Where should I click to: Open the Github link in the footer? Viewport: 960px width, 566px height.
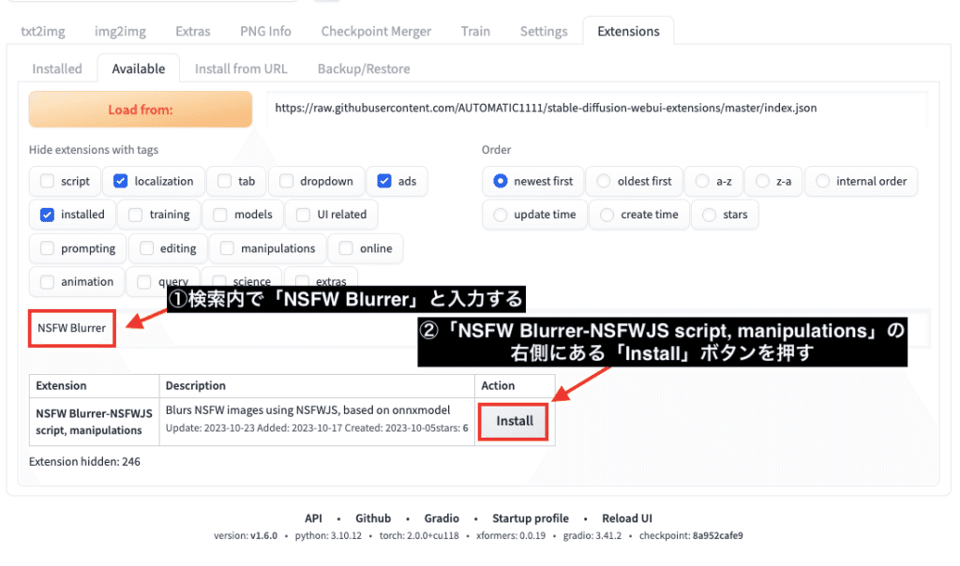pos(372,517)
